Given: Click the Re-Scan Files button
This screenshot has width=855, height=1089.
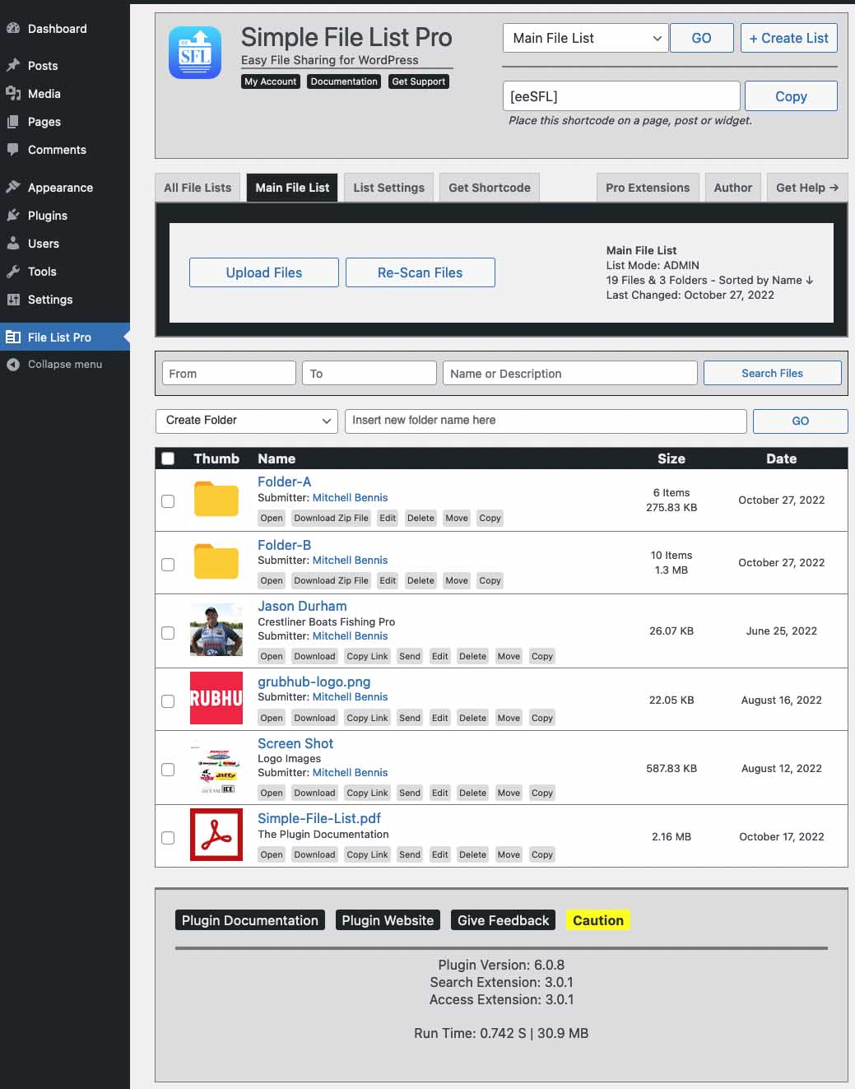Looking at the screenshot, I should coord(420,272).
